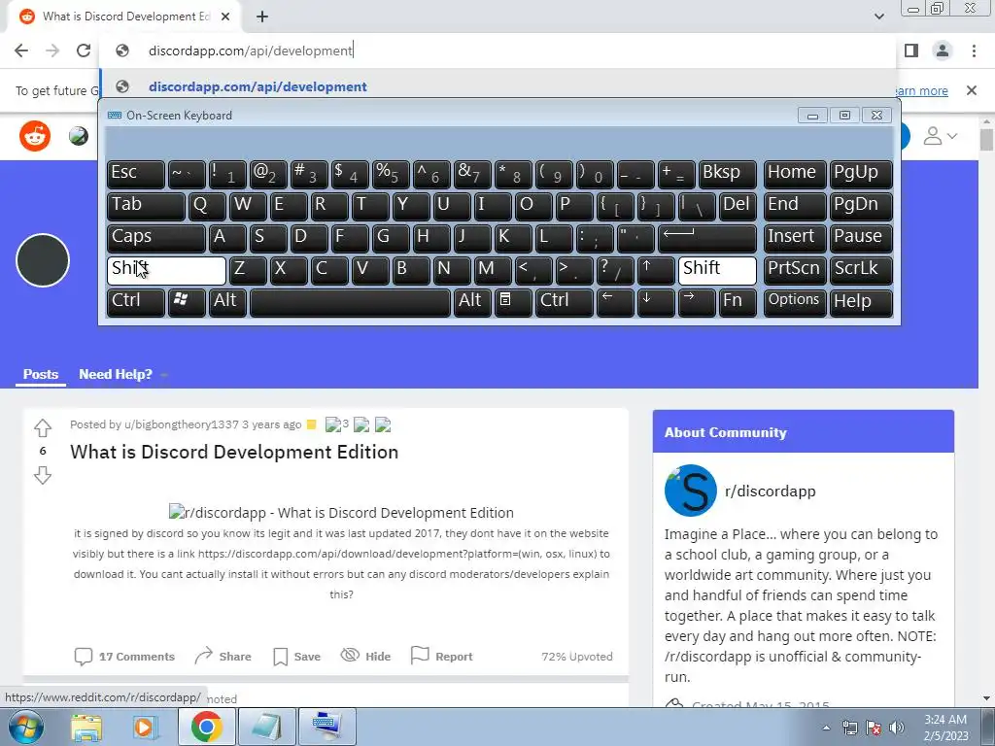Screen dimensions: 995x746
Task: Downvote the Discord Development Edition post
Action: pyautogui.click(x=43, y=474)
